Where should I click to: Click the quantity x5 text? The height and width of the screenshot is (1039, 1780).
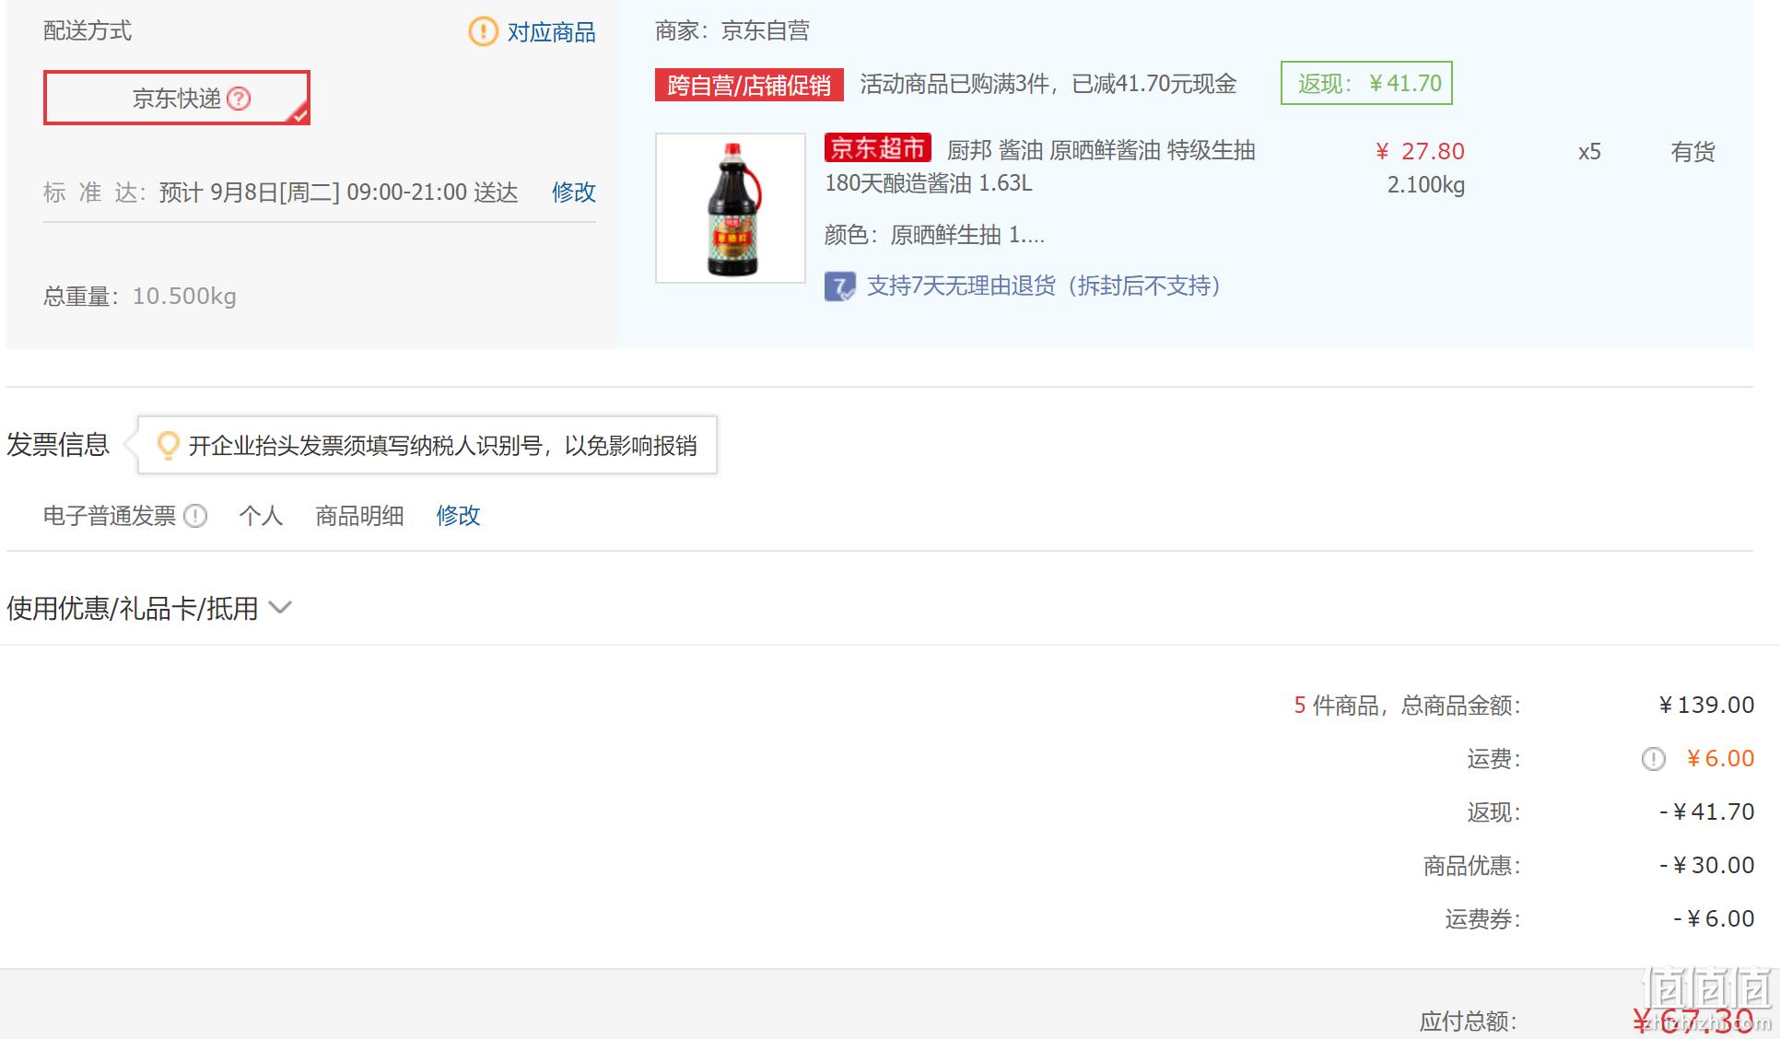(x=1589, y=152)
